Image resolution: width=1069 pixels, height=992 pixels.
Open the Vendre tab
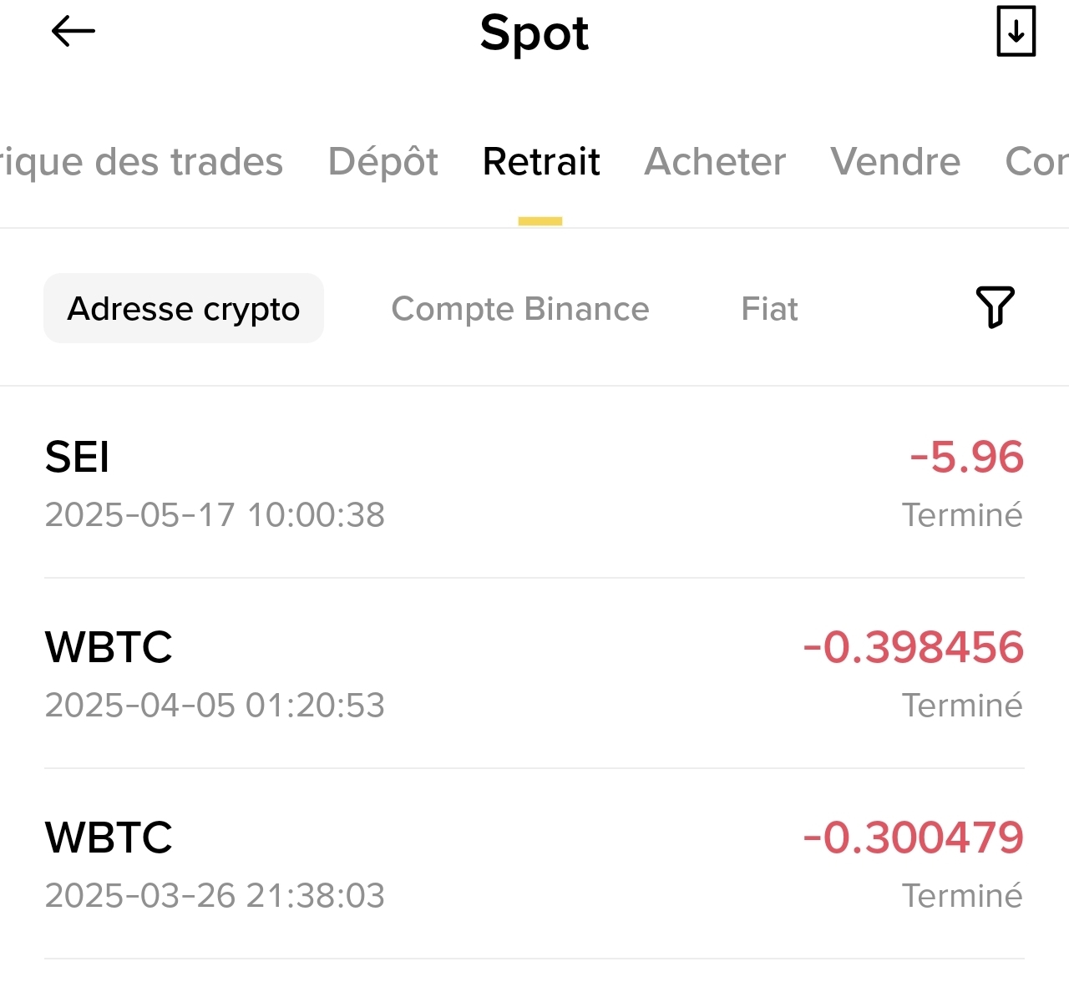tap(894, 162)
